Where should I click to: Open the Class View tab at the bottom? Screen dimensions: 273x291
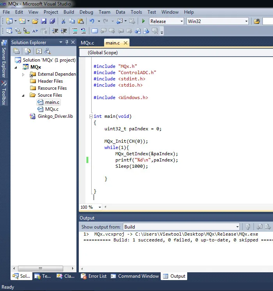[66, 276]
